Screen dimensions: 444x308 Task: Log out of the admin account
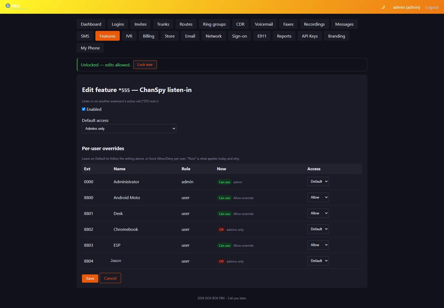432,7
